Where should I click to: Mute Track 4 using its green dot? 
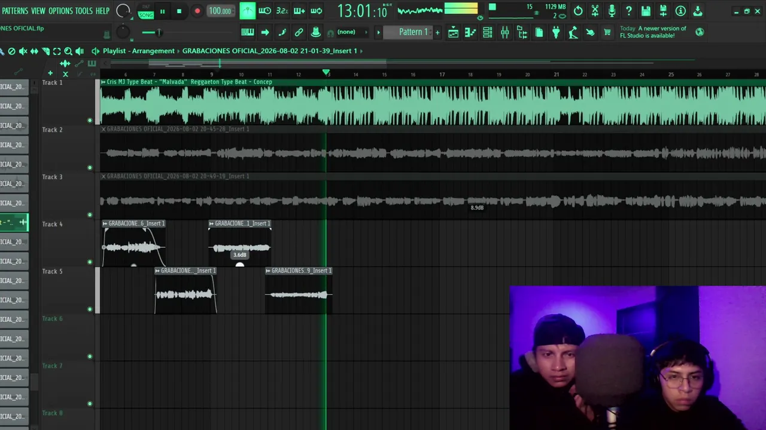click(90, 262)
